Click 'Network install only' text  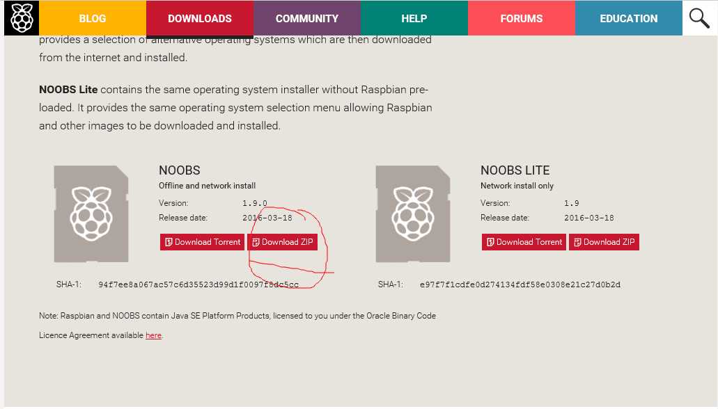pos(517,186)
